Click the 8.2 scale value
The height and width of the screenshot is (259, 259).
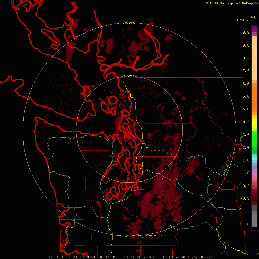click(x=246, y=58)
